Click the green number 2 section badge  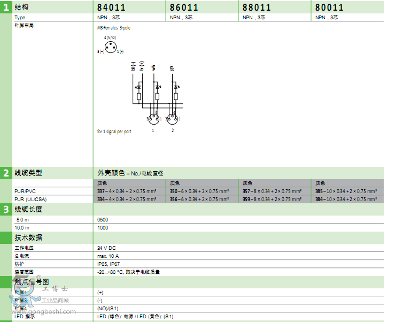click(6, 173)
